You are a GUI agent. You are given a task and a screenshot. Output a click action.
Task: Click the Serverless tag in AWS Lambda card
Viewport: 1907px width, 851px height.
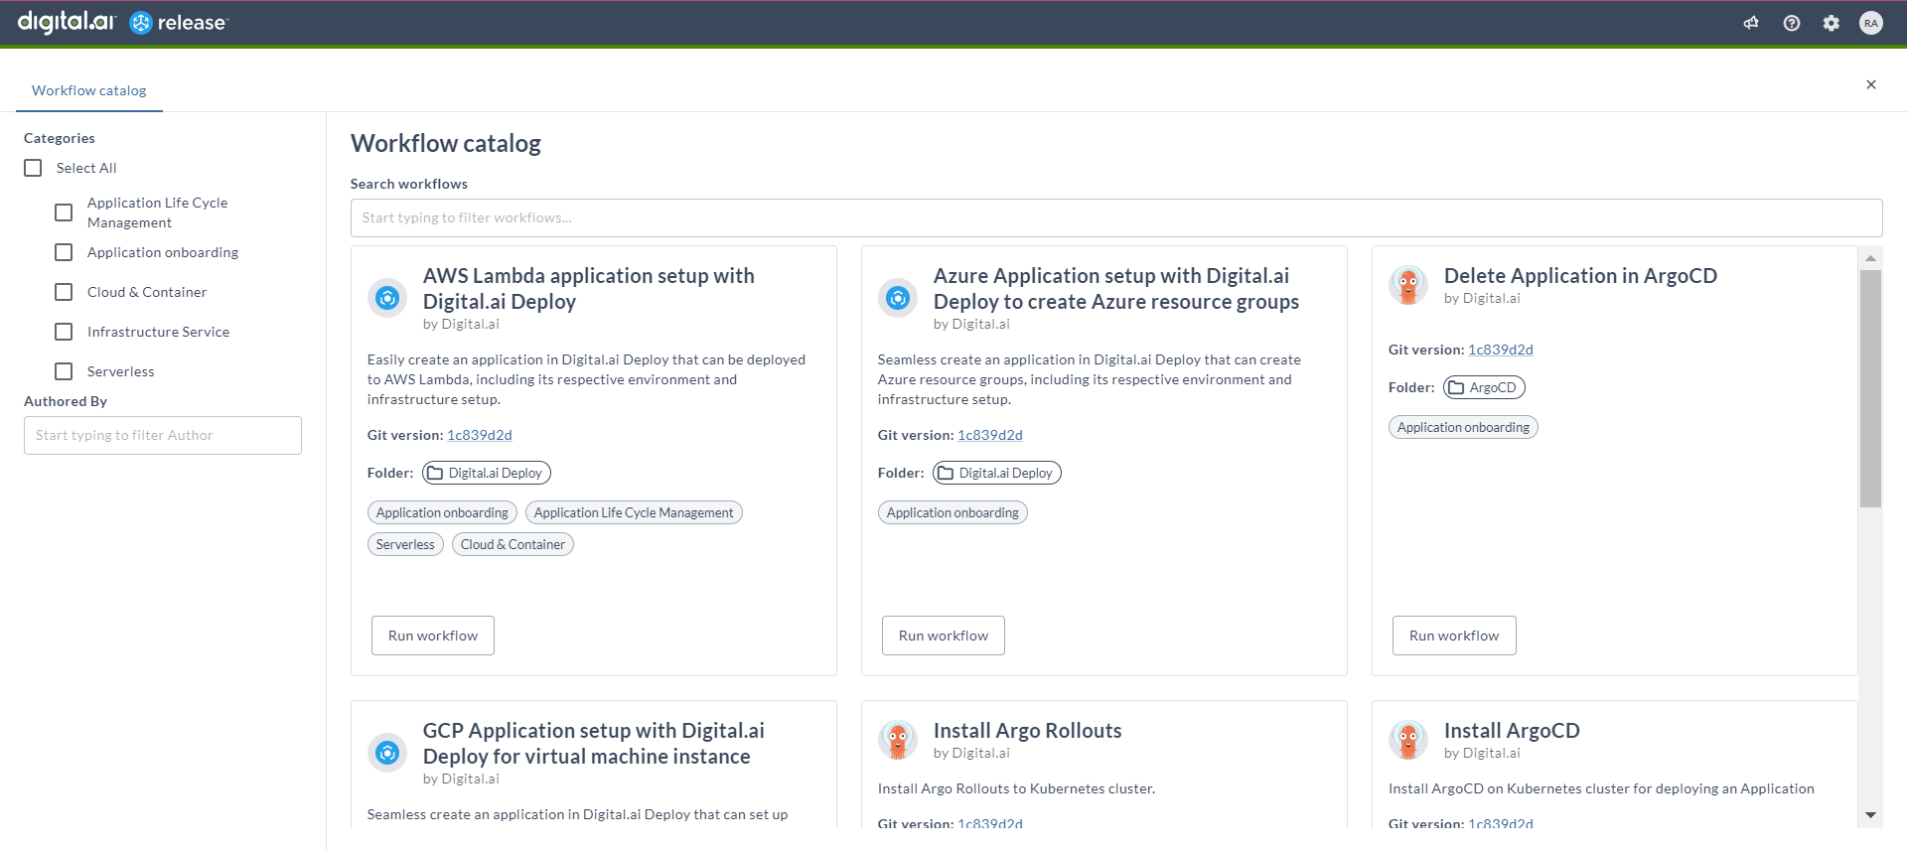[x=405, y=544]
